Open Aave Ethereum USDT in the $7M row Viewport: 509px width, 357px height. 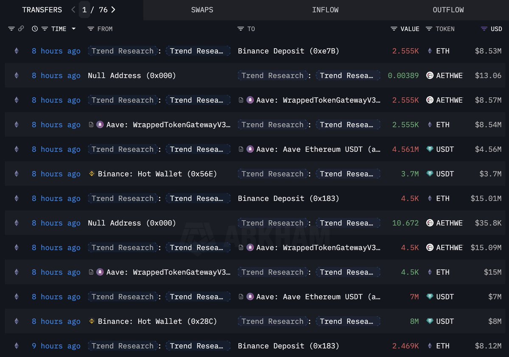tap(319, 296)
